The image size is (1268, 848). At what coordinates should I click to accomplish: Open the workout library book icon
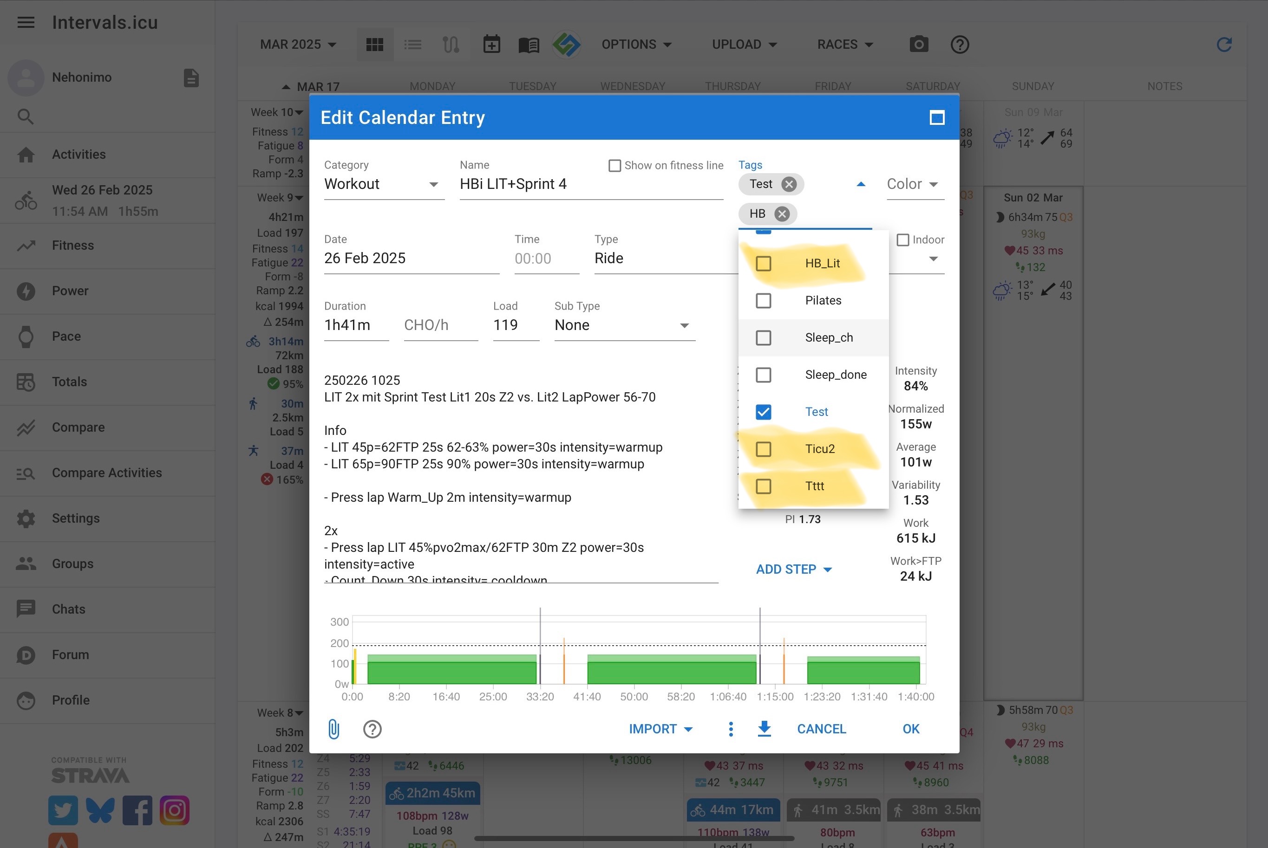click(529, 45)
